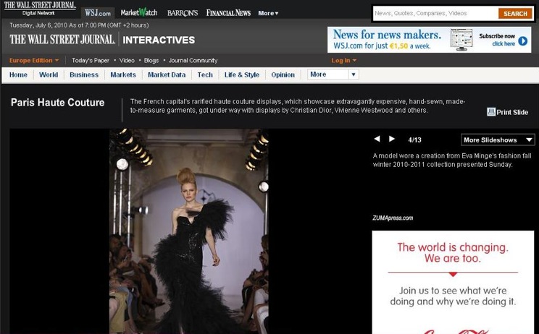Click the news search input field
Viewport: 539px width, 334px height.
(x=435, y=14)
